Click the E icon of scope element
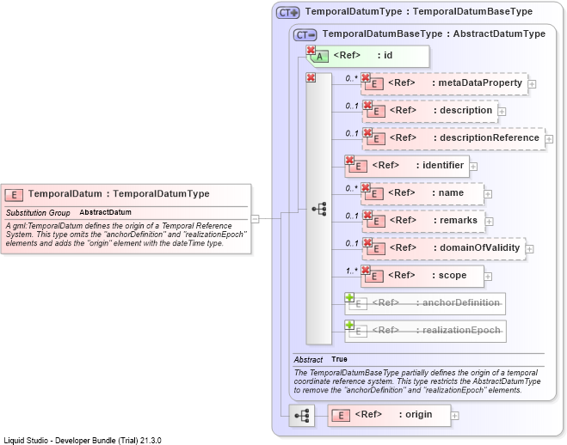Image resolution: width=567 pixels, height=445 pixels. [x=374, y=277]
